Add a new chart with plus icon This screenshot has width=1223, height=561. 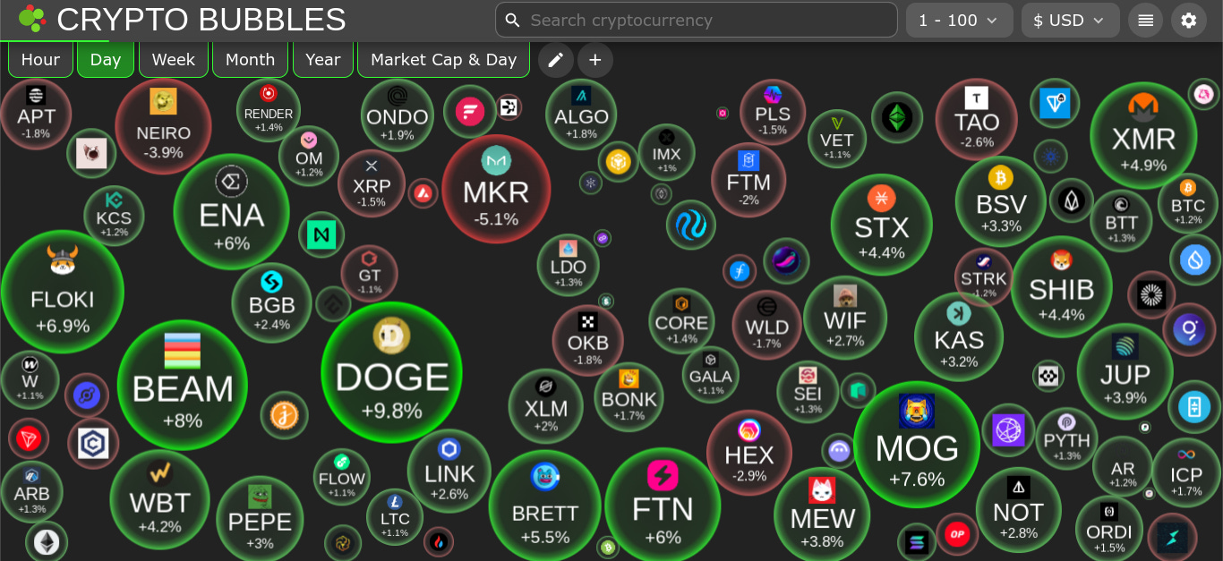[595, 60]
